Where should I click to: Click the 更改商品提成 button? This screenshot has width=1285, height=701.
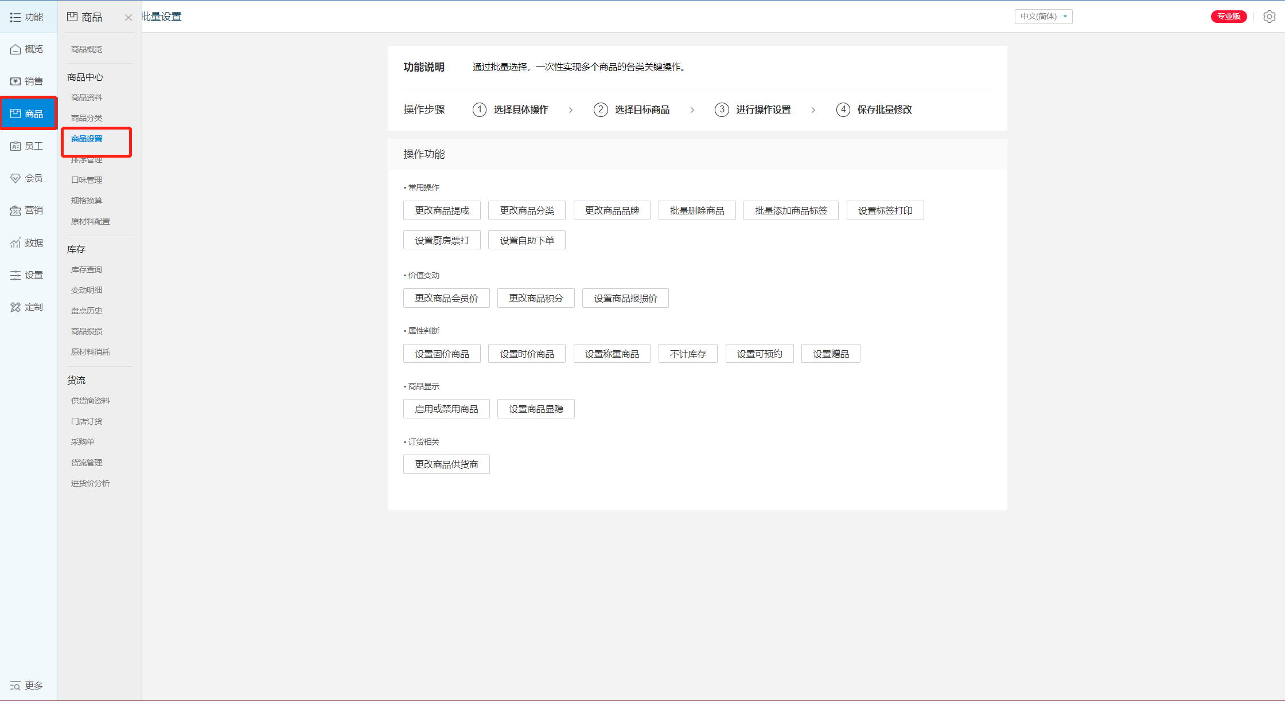coord(442,210)
